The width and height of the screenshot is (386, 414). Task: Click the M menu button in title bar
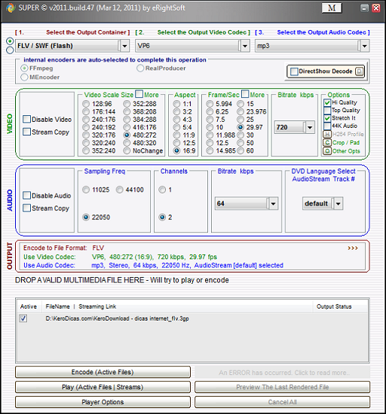332,8
